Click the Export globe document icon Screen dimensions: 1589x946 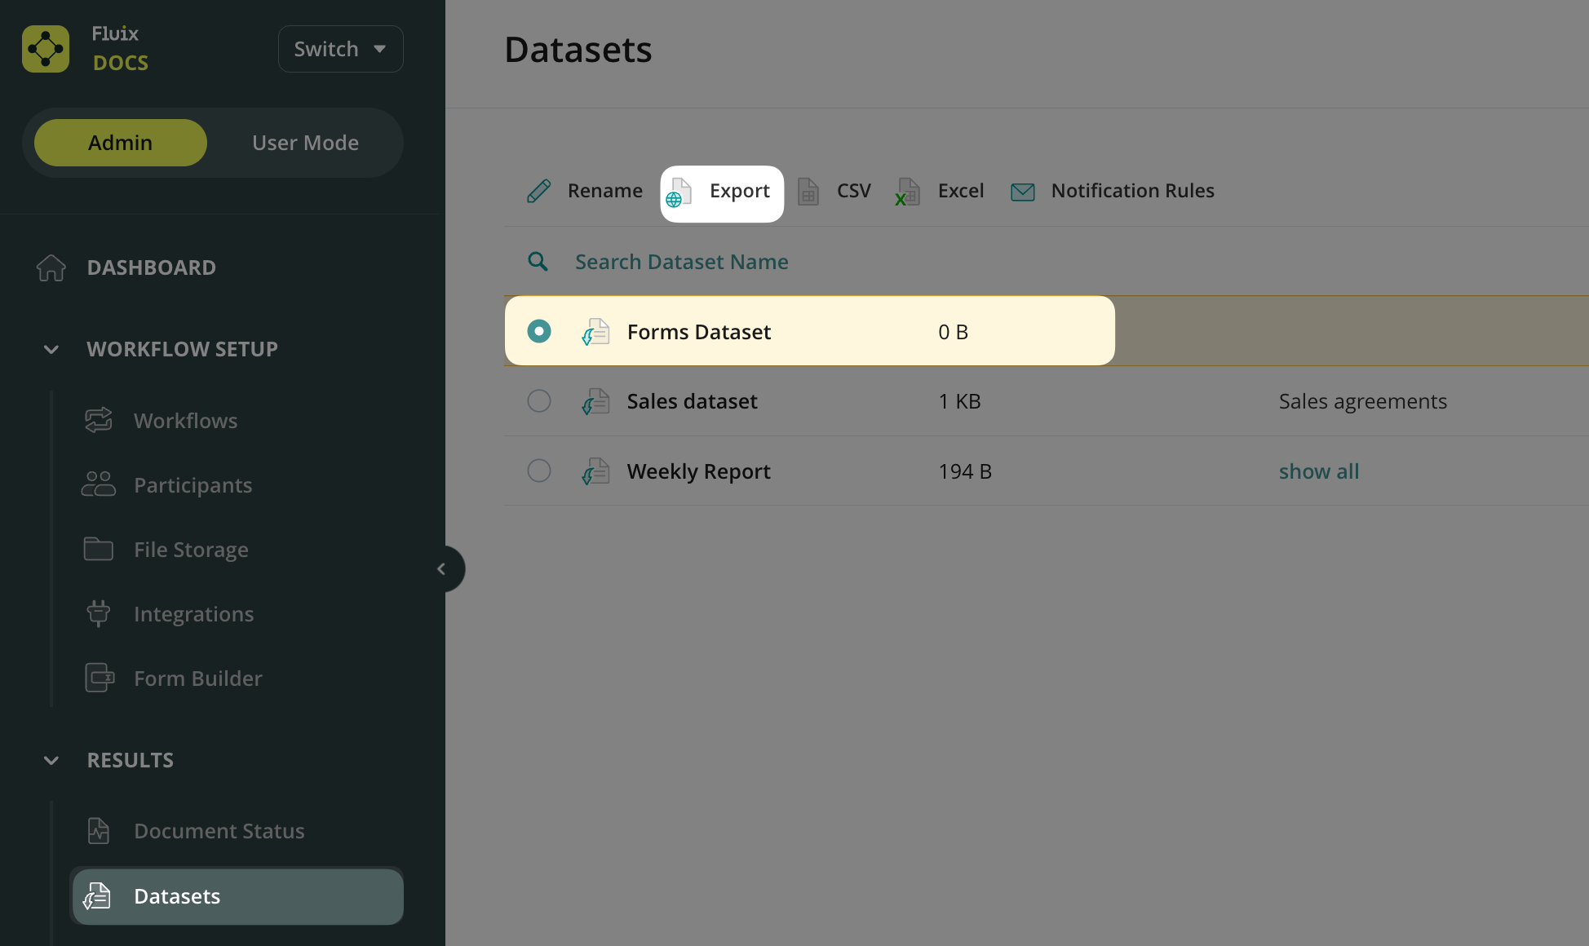679,192
